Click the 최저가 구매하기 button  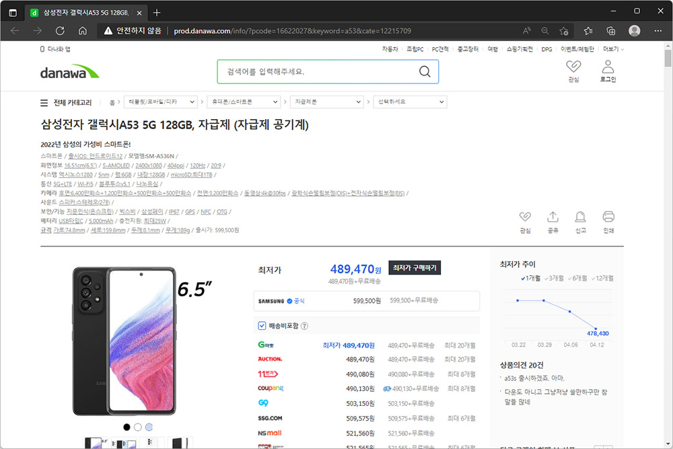[x=415, y=268]
